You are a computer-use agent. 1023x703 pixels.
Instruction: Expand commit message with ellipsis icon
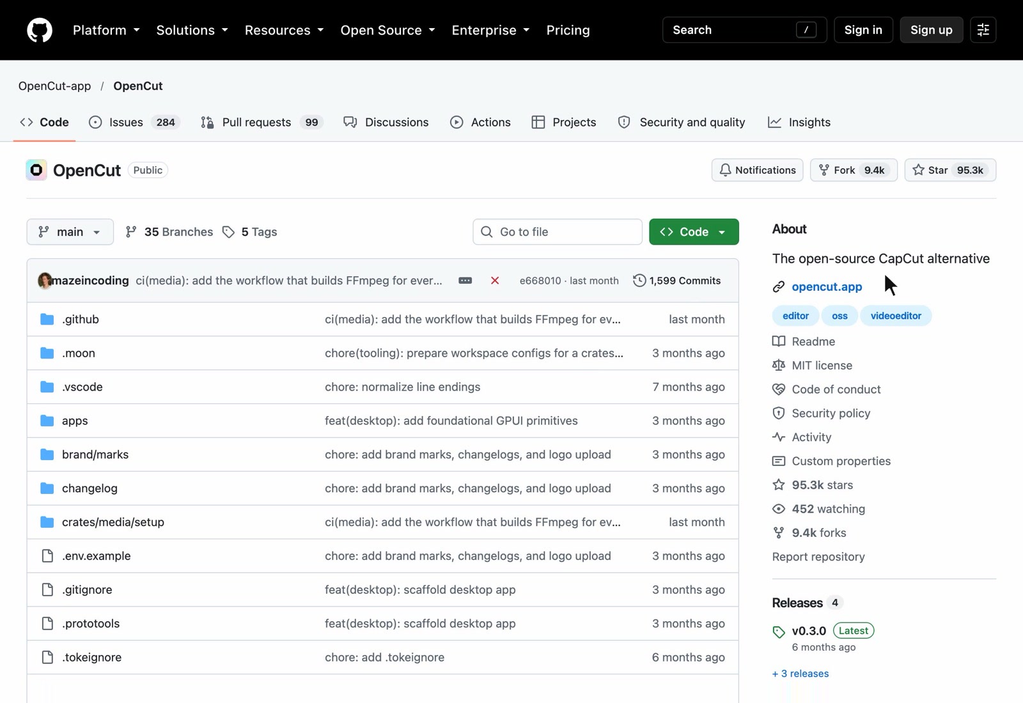click(465, 281)
